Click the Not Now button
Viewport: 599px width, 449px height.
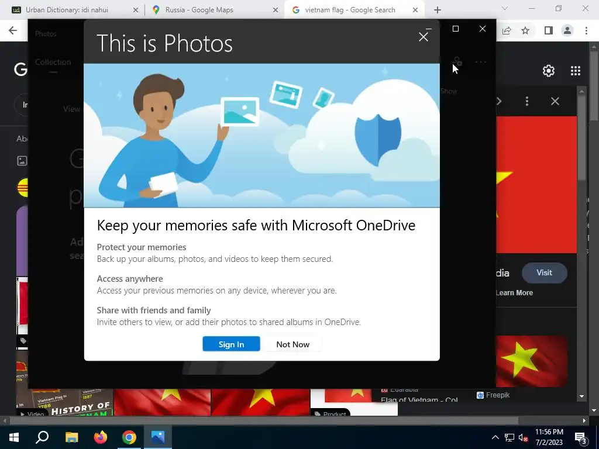[292, 344]
